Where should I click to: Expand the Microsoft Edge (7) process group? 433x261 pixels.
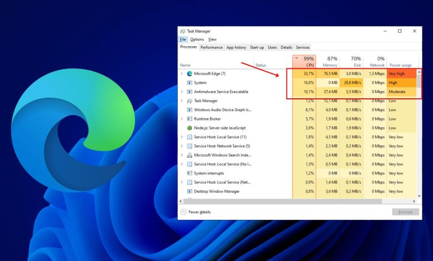pos(182,74)
